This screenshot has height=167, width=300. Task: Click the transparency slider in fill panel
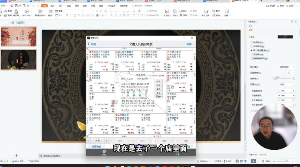(x=284, y=79)
